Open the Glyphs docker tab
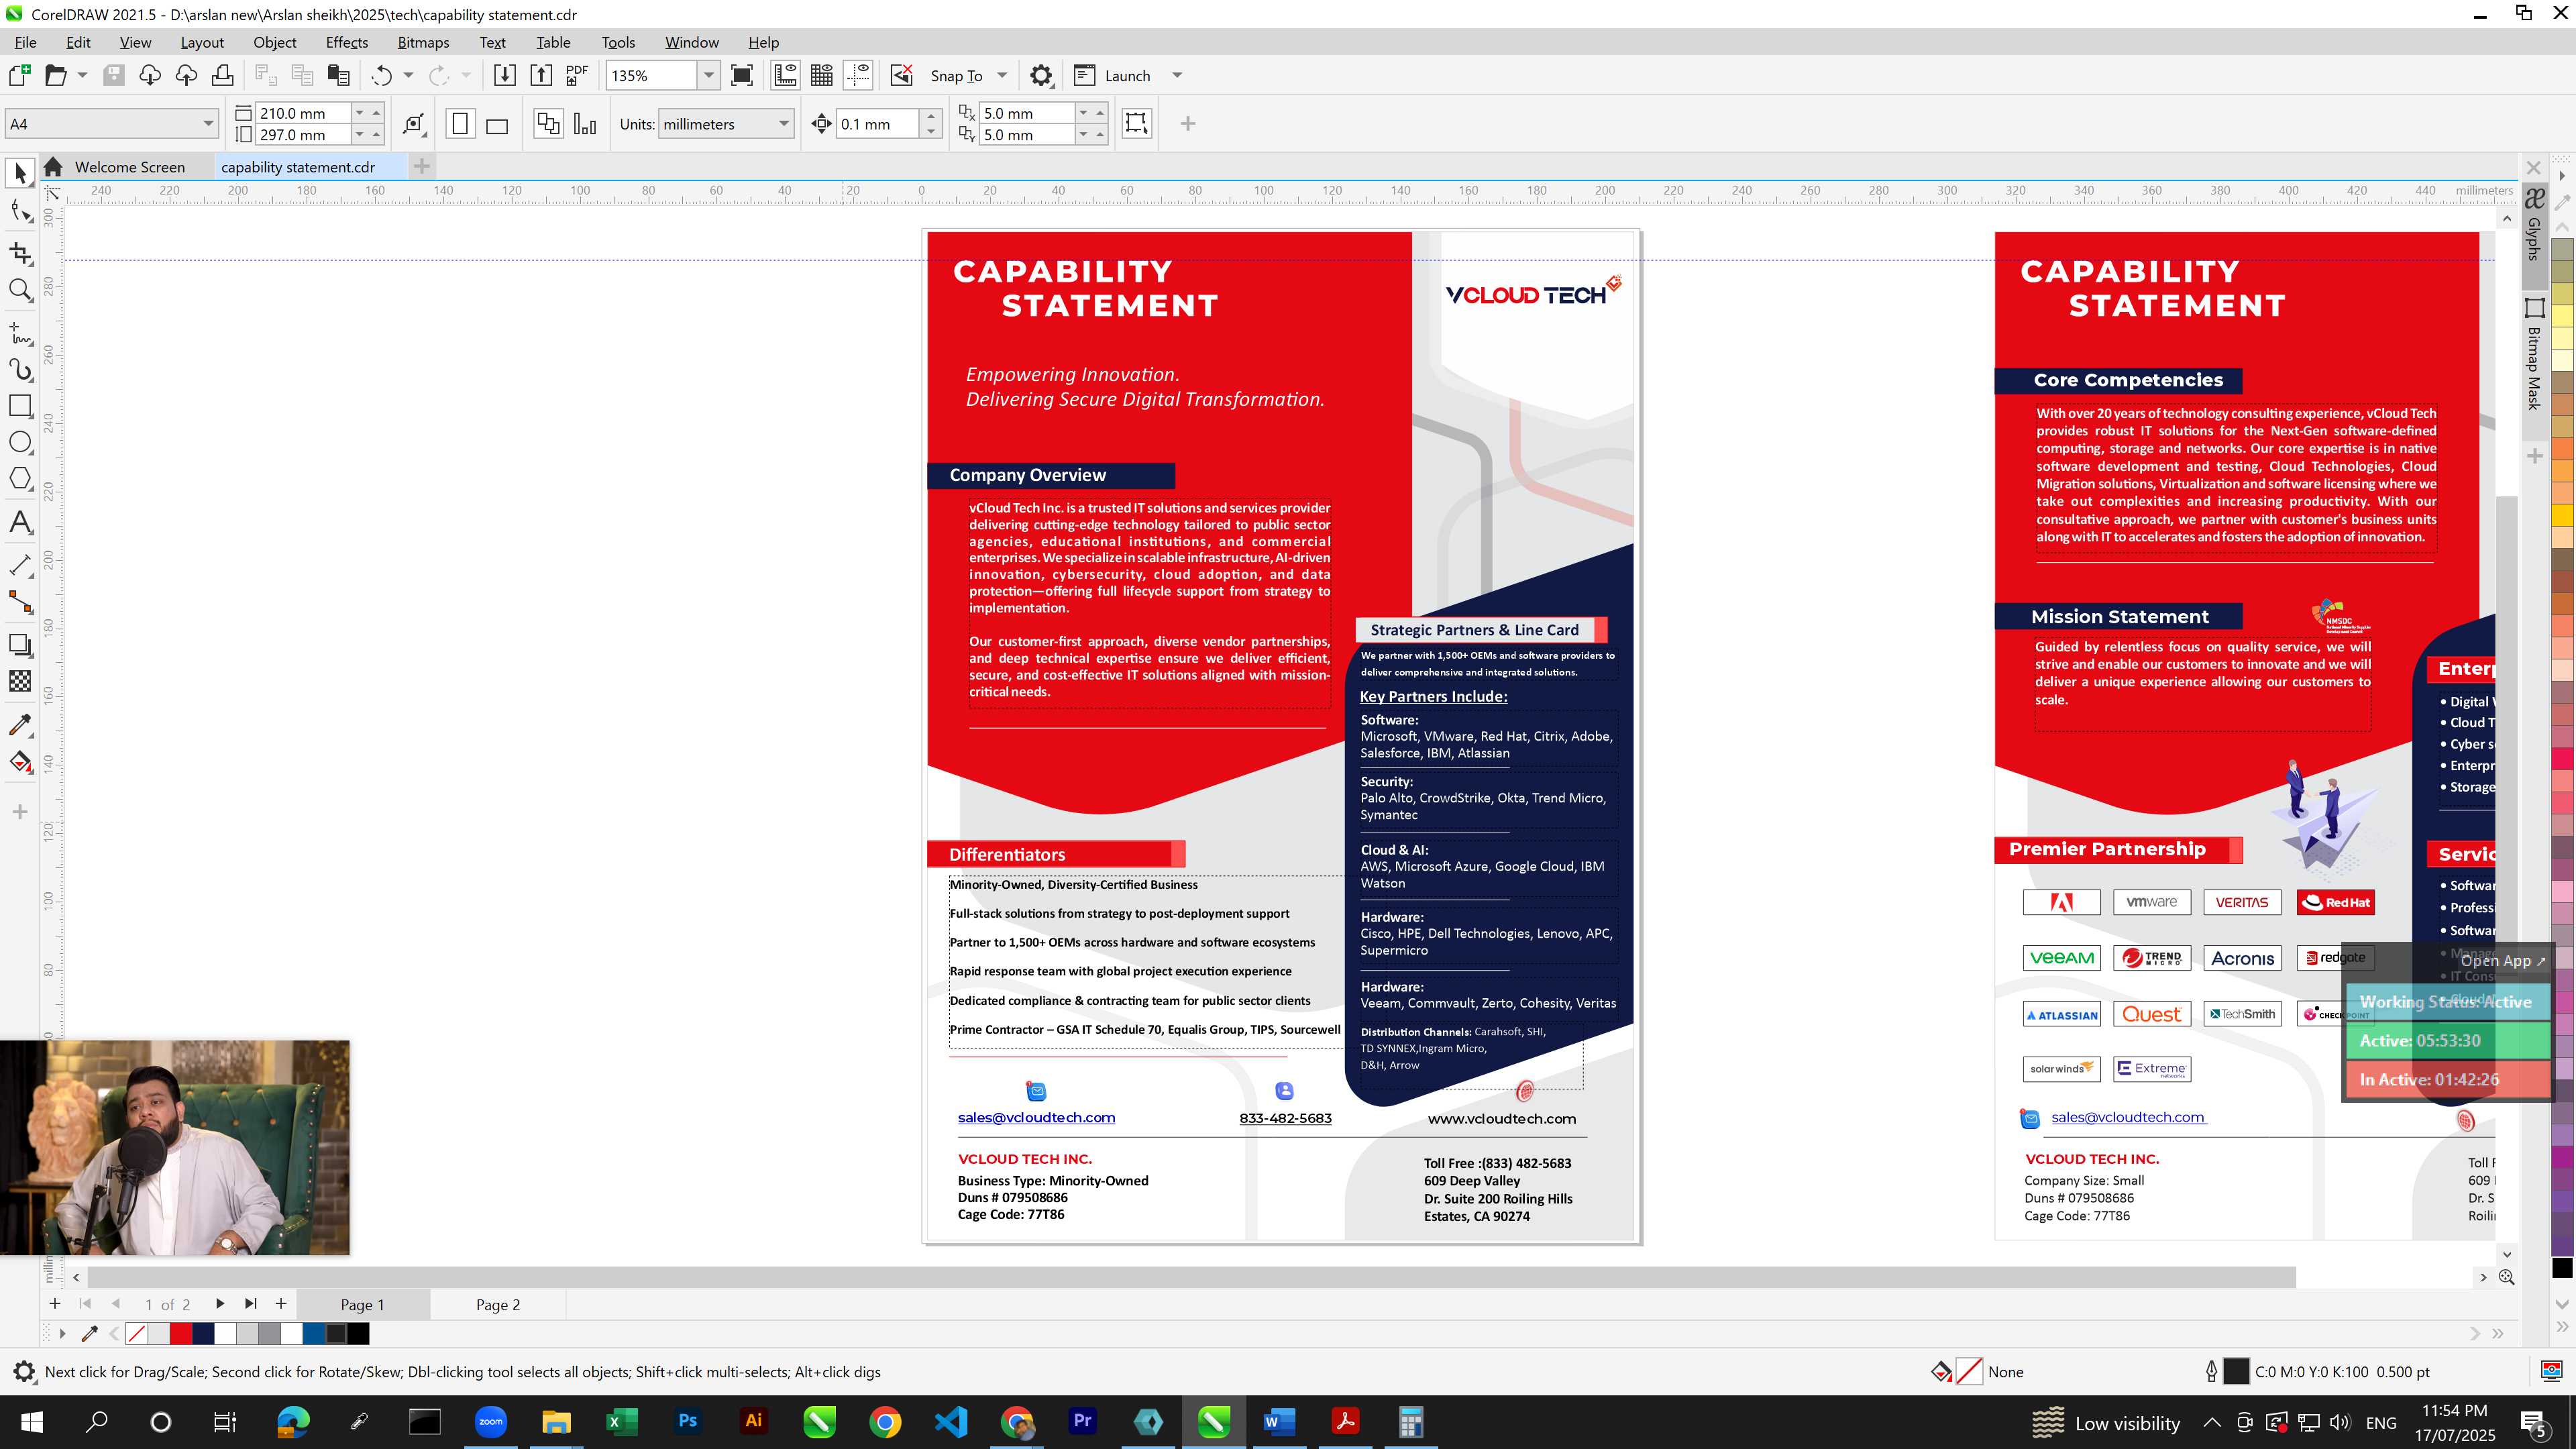Image resolution: width=2576 pixels, height=1449 pixels. click(2534, 224)
